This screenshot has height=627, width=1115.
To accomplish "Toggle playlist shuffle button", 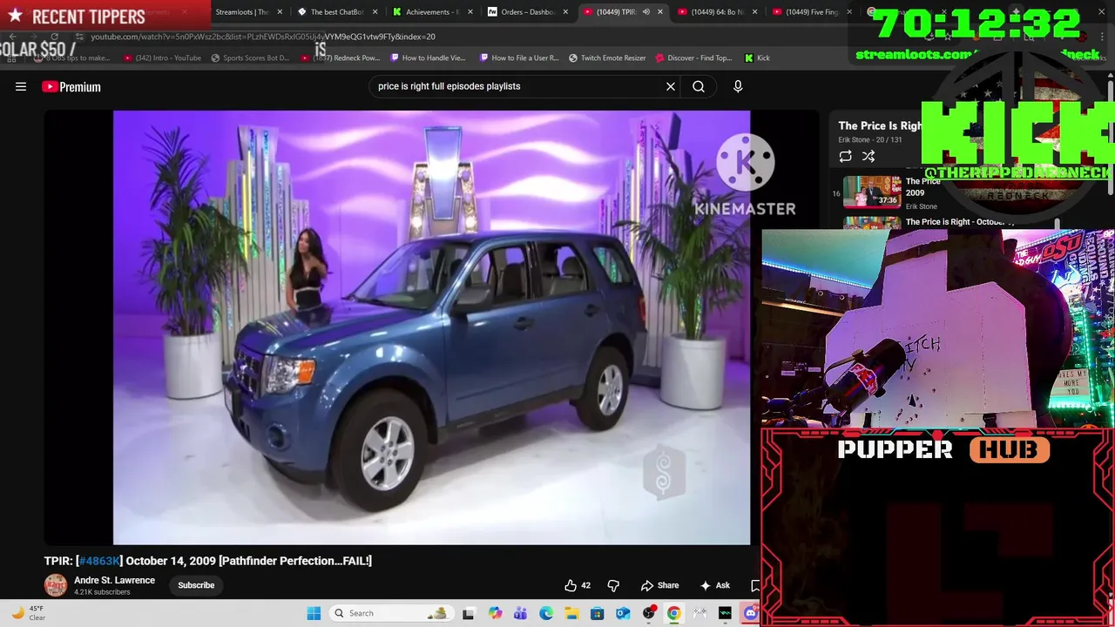I will (868, 156).
